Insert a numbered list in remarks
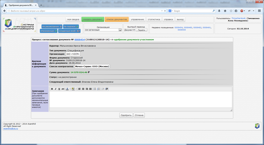This screenshot has height=145, width=264. [x=98, y=89]
